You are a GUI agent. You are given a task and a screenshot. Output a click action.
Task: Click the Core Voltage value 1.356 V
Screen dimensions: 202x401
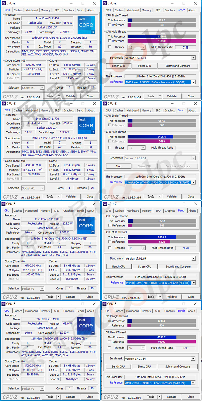tap(64, 132)
